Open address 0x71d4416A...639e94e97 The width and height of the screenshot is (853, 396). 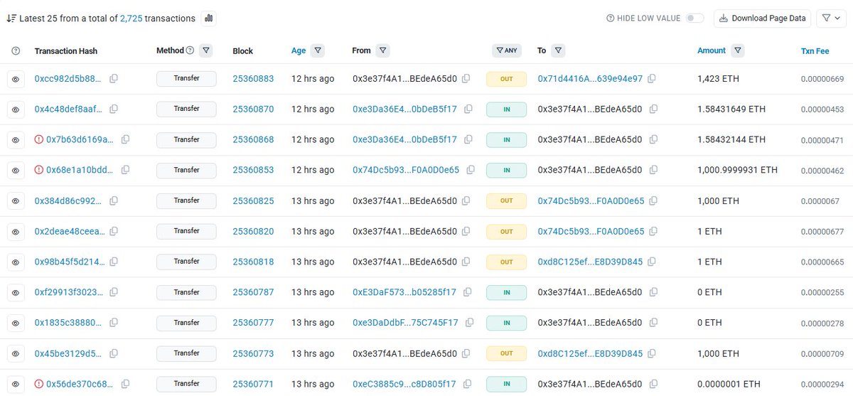[x=590, y=78]
